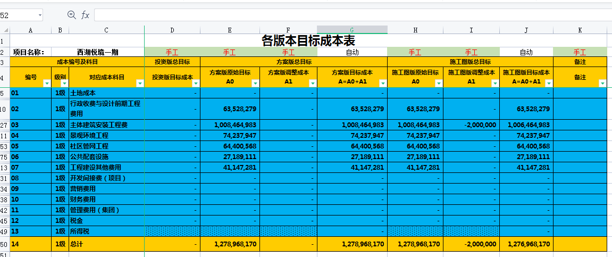The image size is (612, 257).
Task: Select the 行政收费与设计前期工程费用 cell
Action: coord(106,109)
